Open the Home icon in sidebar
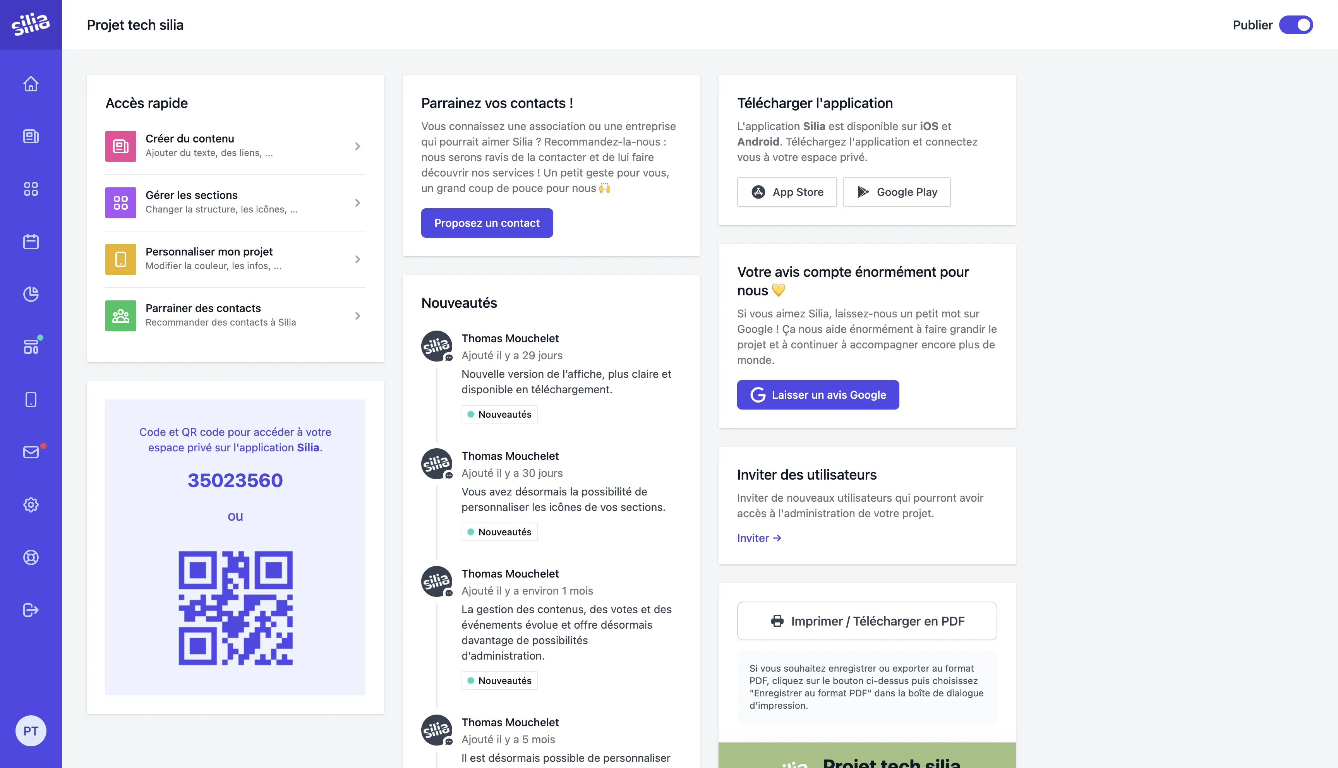Image resolution: width=1338 pixels, height=768 pixels. coord(31,84)
